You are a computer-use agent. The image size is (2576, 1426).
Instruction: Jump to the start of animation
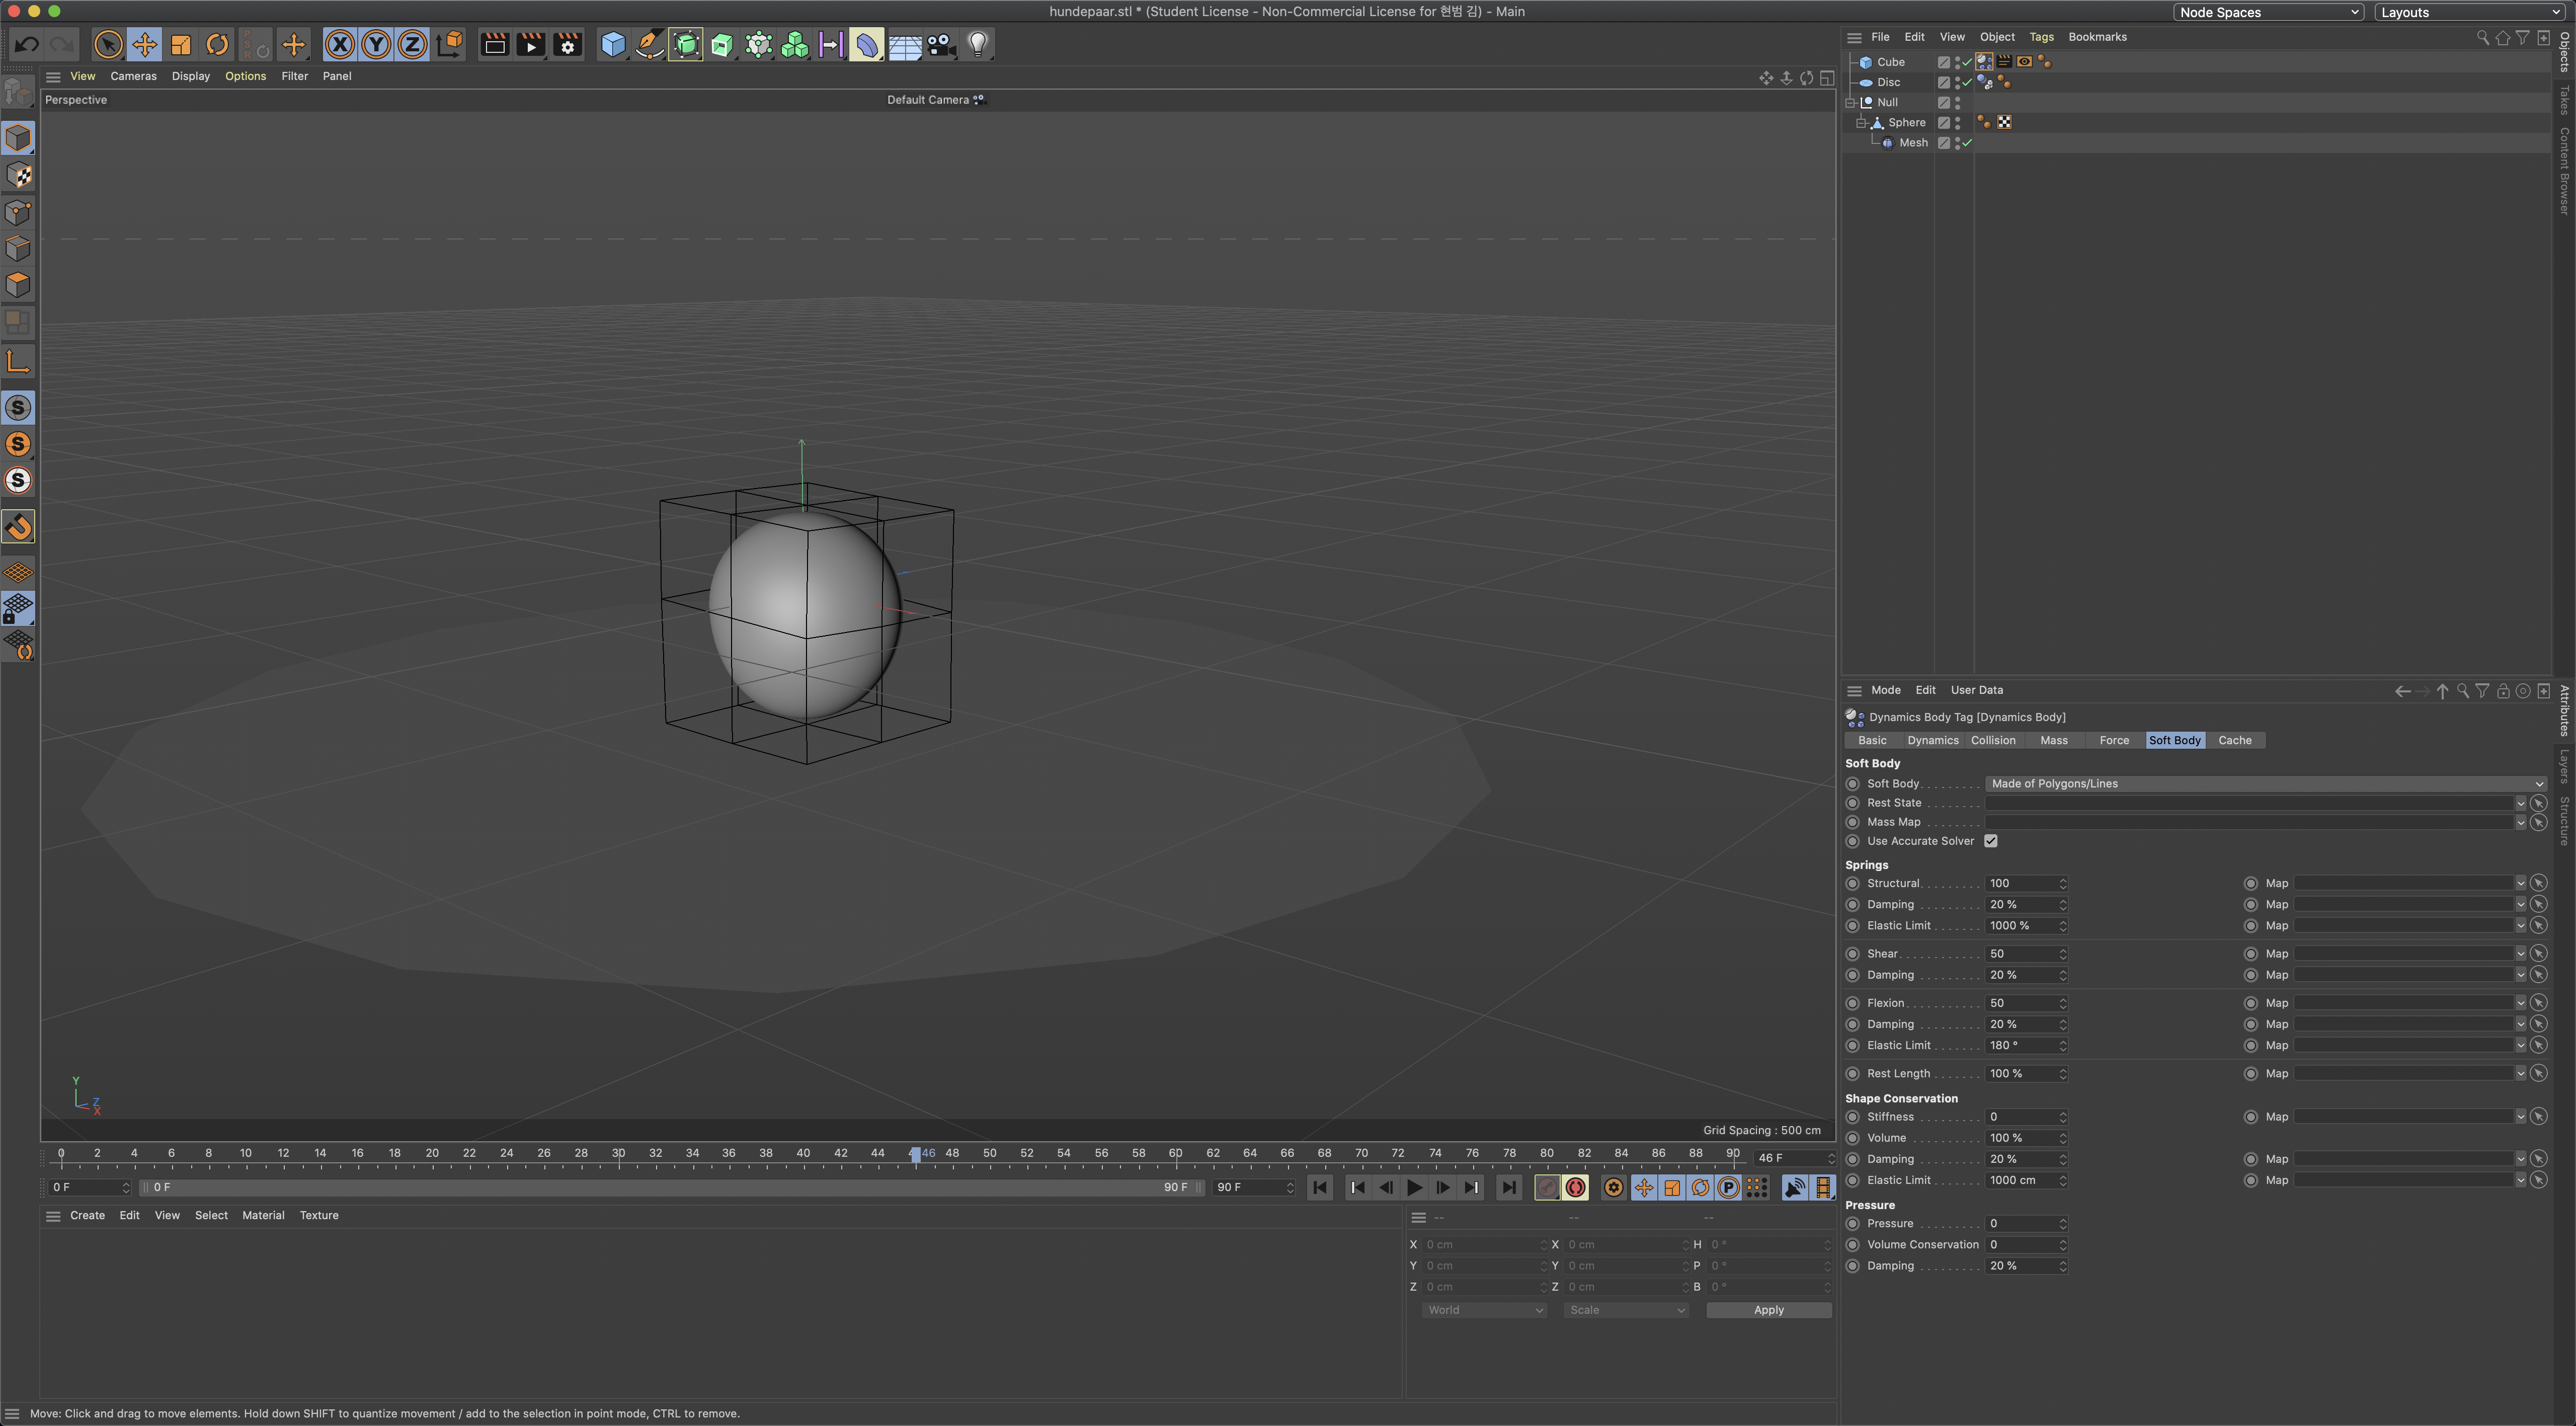1320,1188
